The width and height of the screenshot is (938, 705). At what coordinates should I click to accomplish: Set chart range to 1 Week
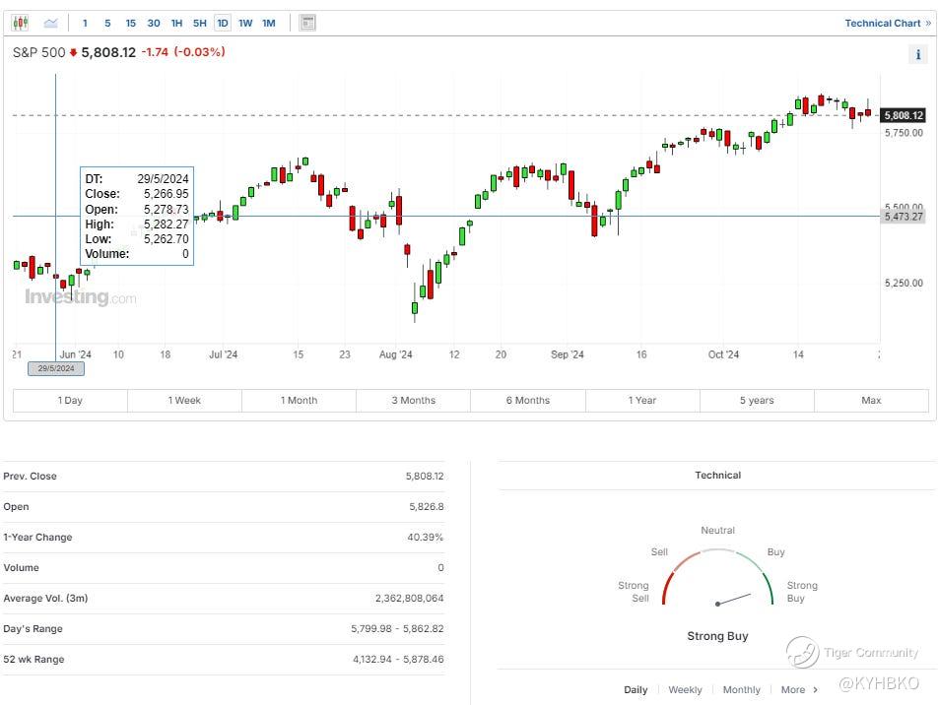[x=184, y=401]
